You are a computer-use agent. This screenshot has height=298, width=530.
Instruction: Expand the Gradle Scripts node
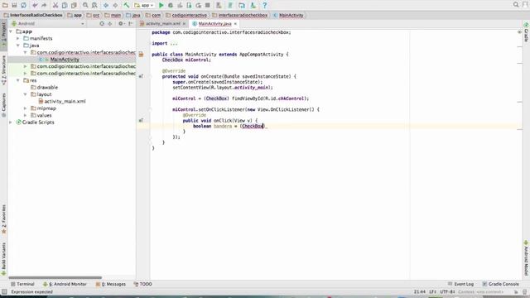11,123
